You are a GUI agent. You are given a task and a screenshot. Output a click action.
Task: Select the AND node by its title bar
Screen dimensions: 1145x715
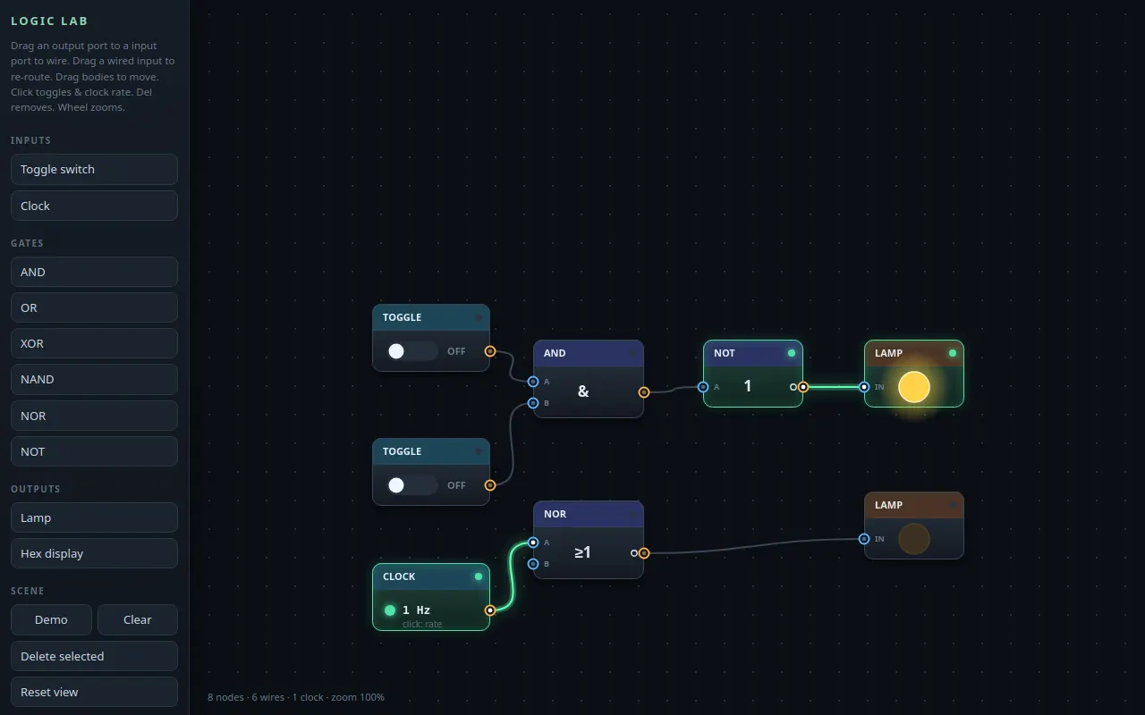pyautogui.click(x=589, y=353)
